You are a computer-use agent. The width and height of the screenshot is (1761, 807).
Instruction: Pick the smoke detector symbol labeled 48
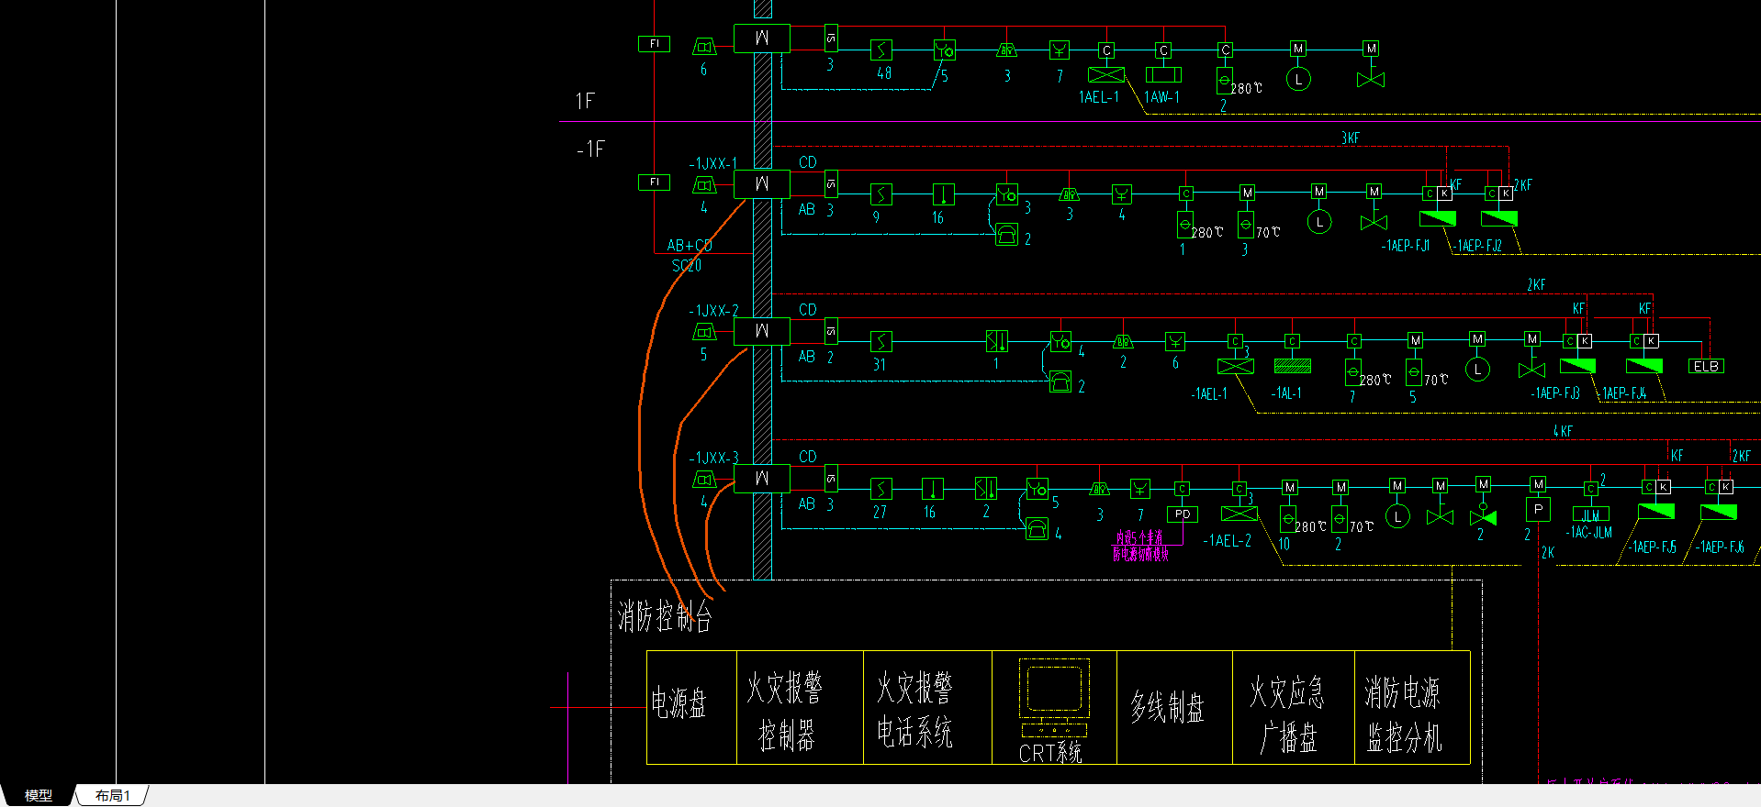(881, 50)
